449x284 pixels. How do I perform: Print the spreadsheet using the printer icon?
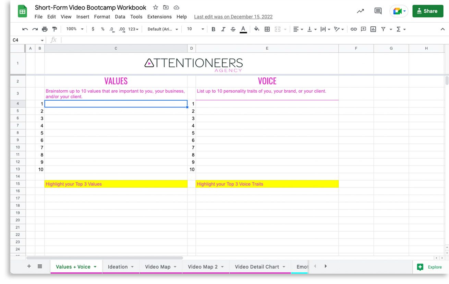pos(45,29)
